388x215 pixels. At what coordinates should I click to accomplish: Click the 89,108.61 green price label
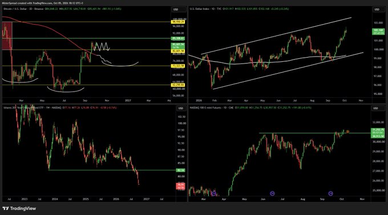[x=178, y=38]
